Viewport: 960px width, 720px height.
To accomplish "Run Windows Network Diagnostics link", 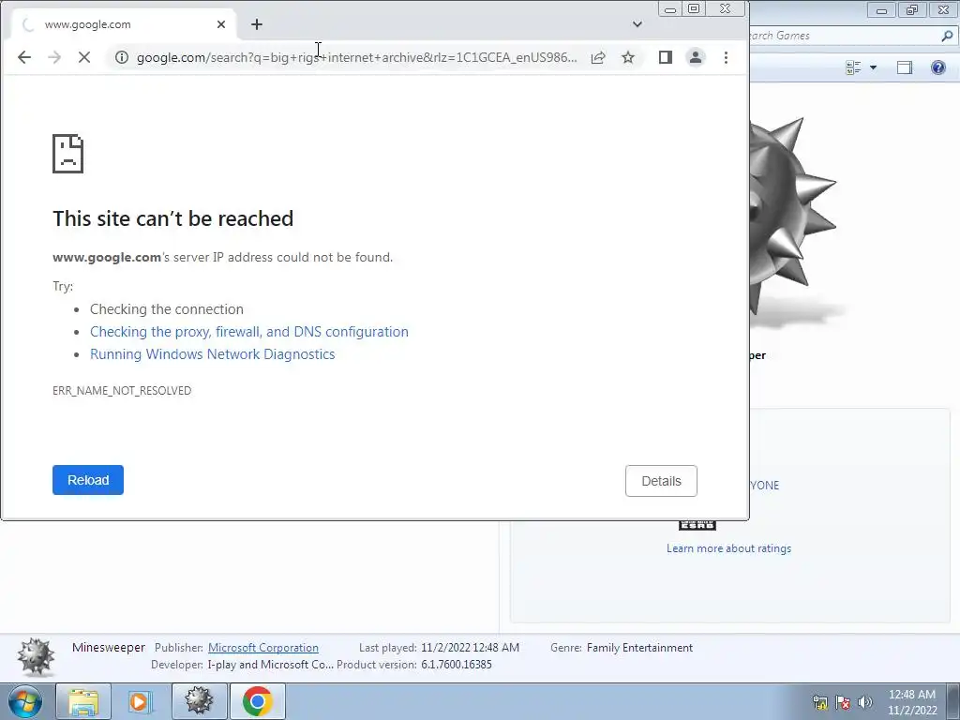I will 213,354.
